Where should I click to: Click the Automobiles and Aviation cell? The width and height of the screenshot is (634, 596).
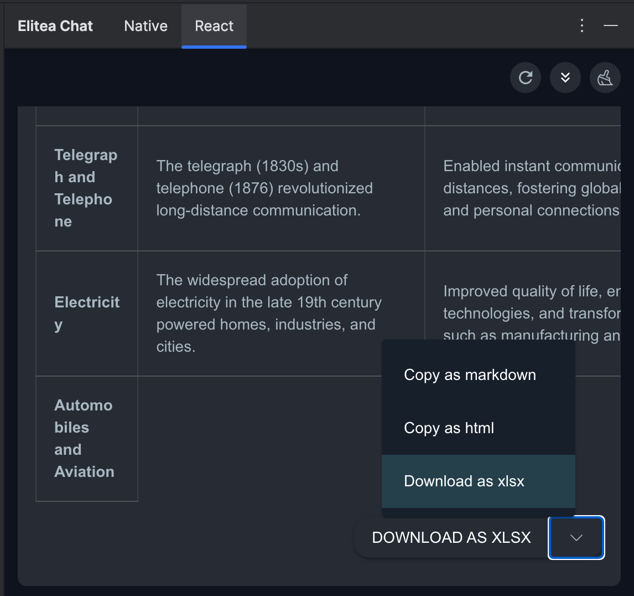(x=87, y=439)
